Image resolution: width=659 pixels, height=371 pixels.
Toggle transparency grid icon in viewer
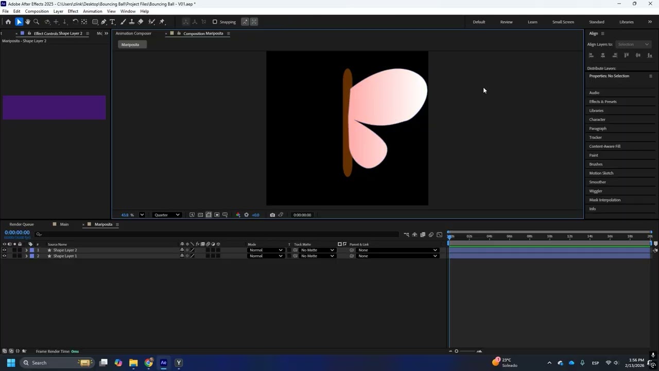tap(200, 215)
